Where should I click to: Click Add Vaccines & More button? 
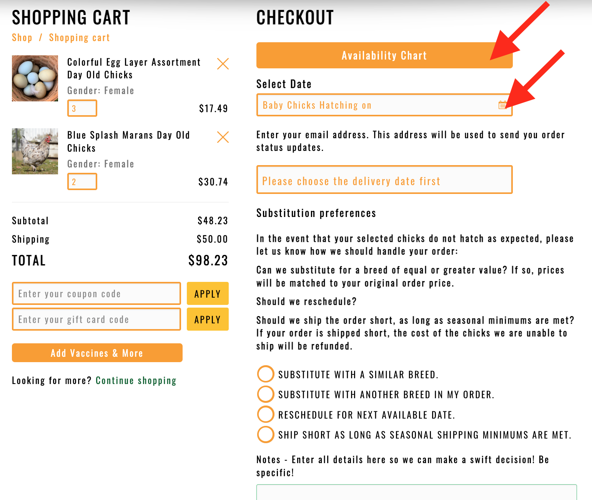pos(97,353)
